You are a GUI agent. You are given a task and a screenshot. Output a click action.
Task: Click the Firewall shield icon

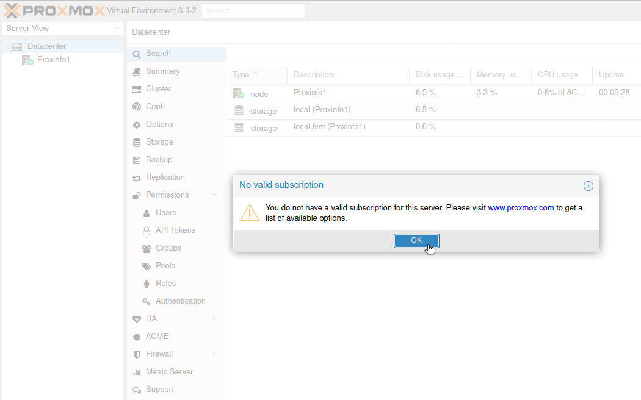coord(137,355)
